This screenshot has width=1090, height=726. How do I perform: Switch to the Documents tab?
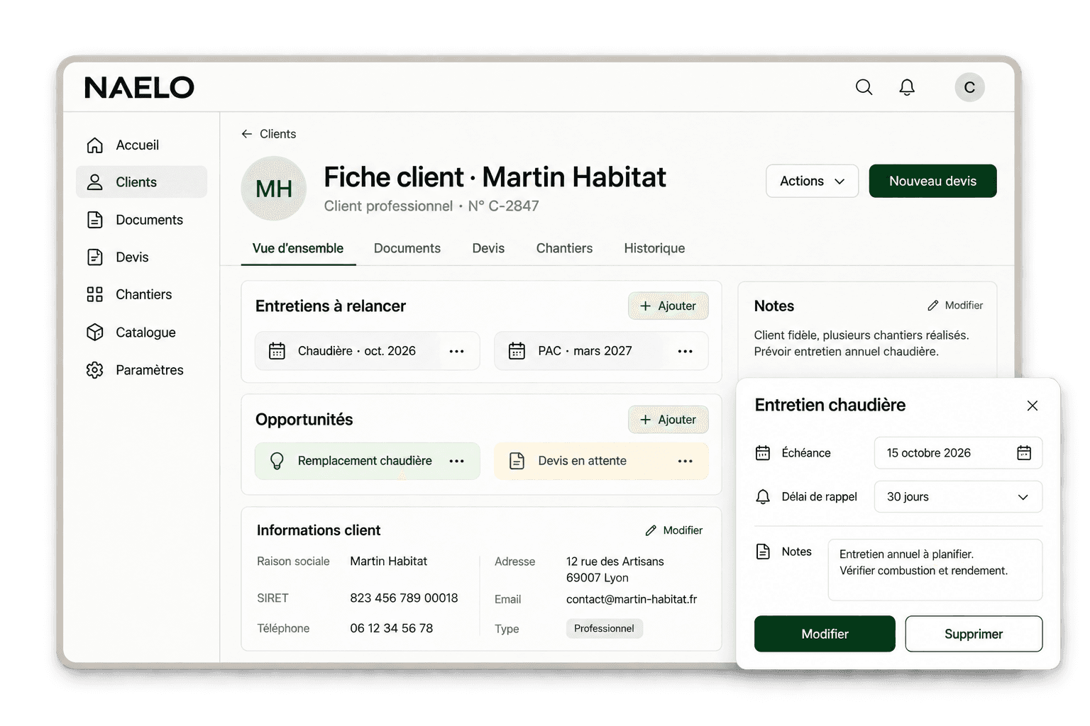(407, 248)
